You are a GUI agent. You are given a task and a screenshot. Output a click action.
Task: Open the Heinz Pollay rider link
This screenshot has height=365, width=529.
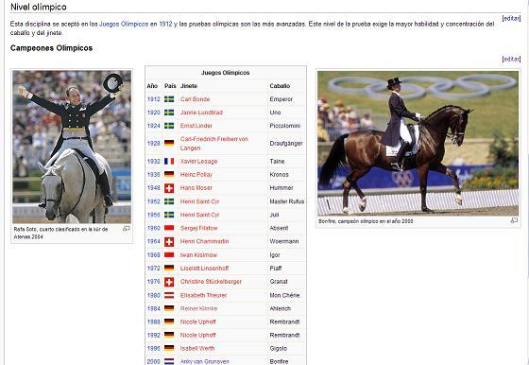pos(196,175)
